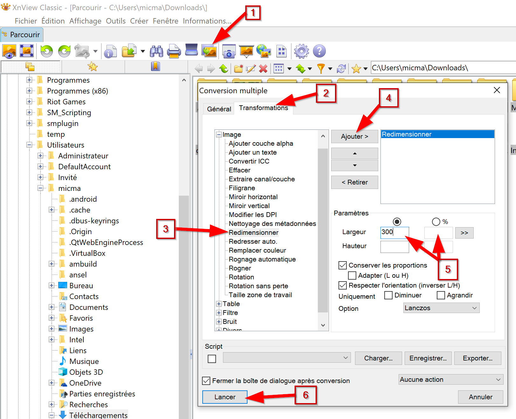Uncheck Conserver les proportions checkbox
The image size is (516, 419).
343,265
